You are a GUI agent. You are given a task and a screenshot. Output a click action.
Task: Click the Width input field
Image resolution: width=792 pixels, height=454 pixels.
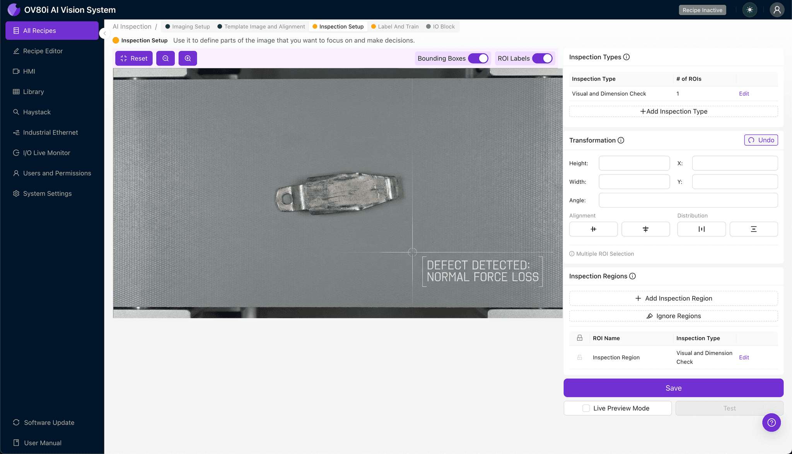pyautogui.click(x=634, y=182)
